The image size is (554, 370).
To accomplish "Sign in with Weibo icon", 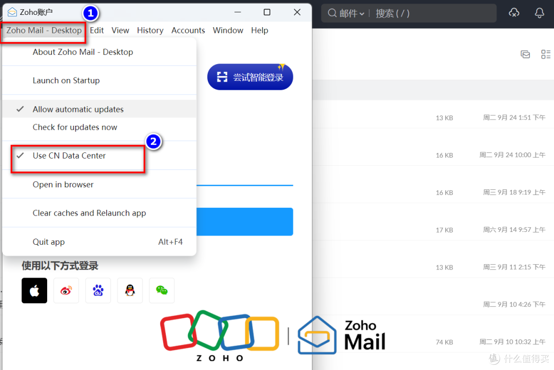I will (66, 290).
